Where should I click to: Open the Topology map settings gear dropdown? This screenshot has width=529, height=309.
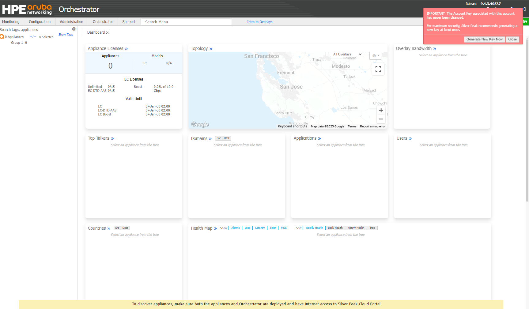coord(376,56)
